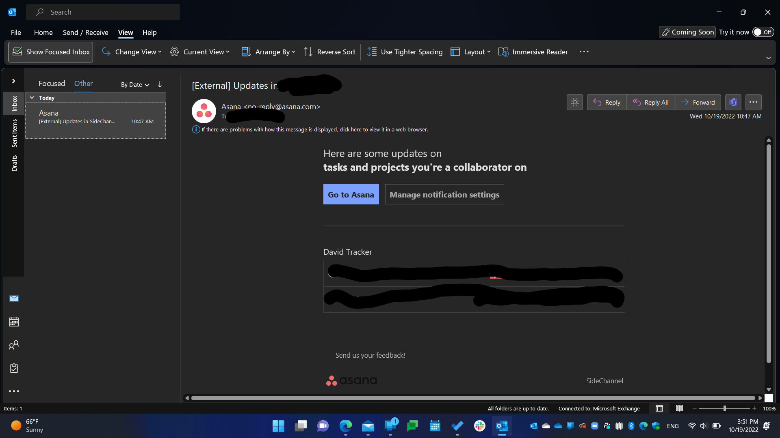Image resolution: width=780 pixels, height=438 pixels.
Task: Adjust the zoom slider in status bar
Action: [724, 408]
